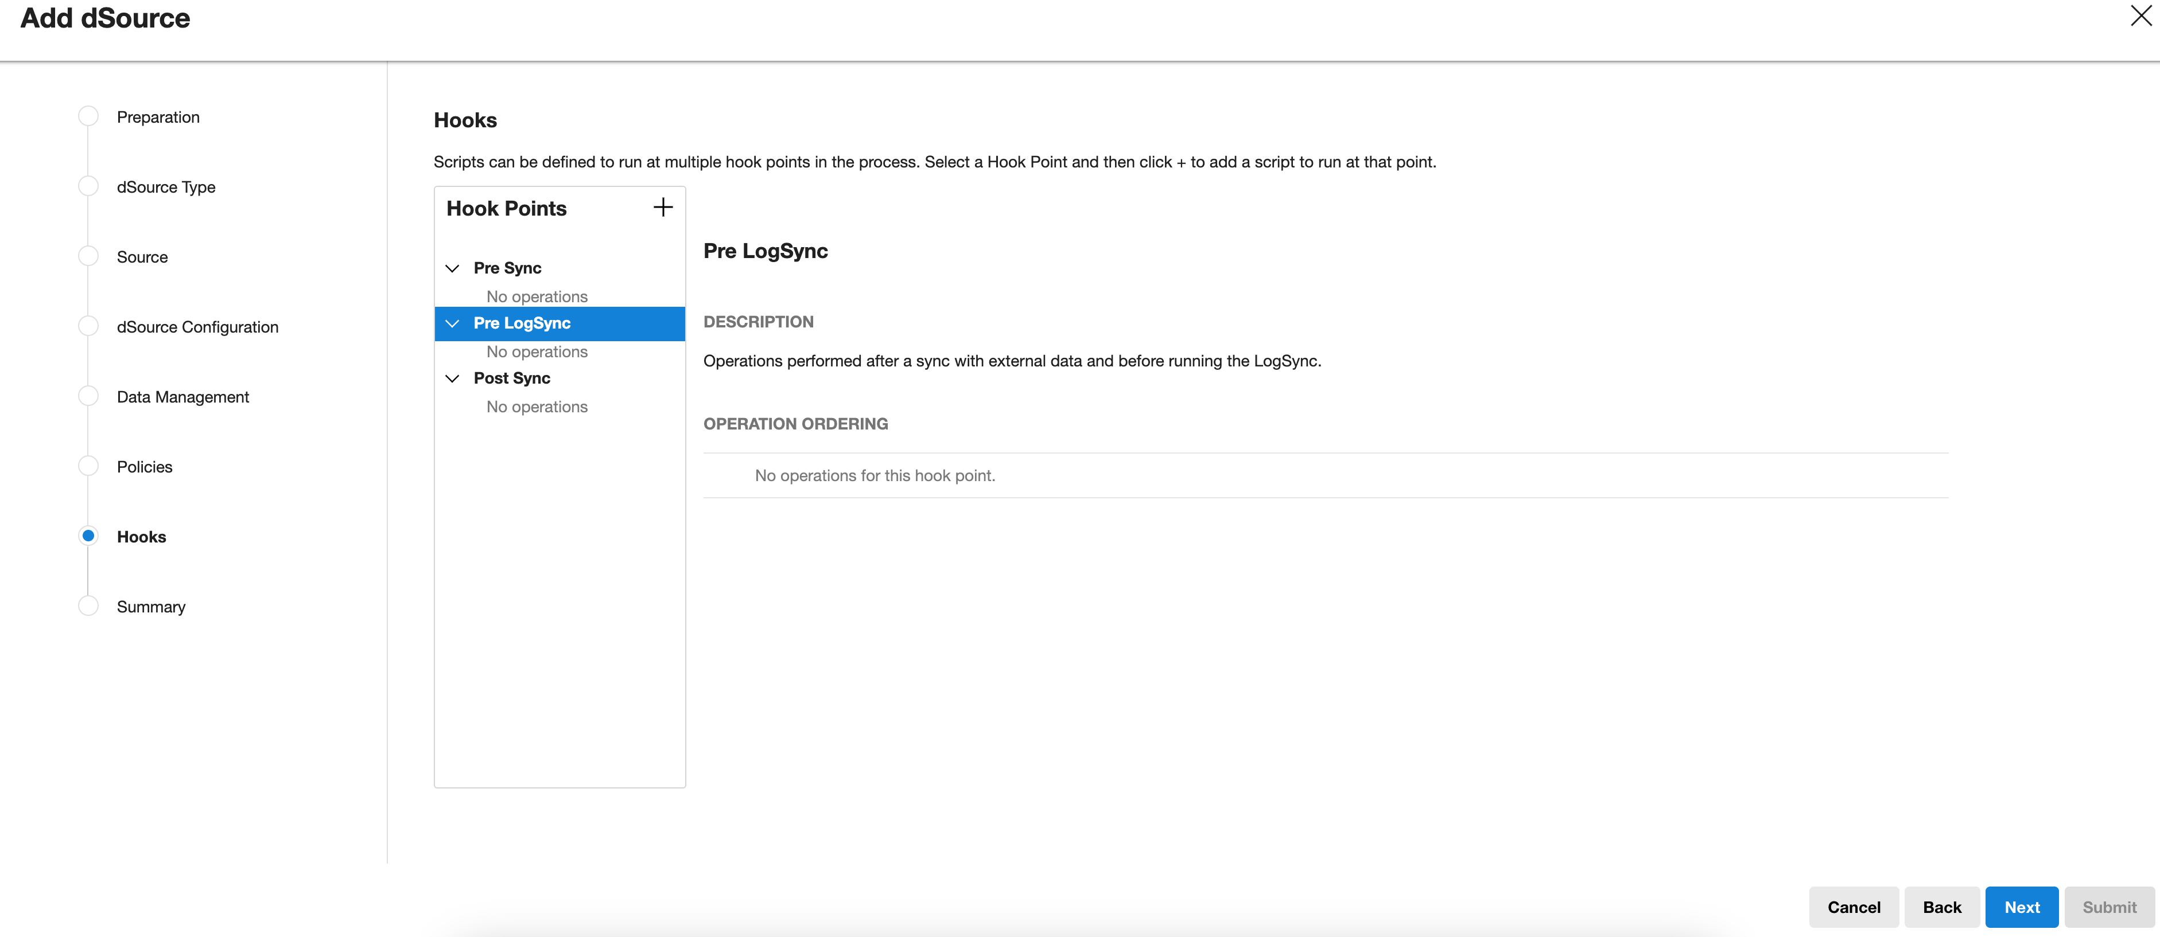Open the Data Management step
This screenshot has width=2160, height=937.
(x=183, y=397)
